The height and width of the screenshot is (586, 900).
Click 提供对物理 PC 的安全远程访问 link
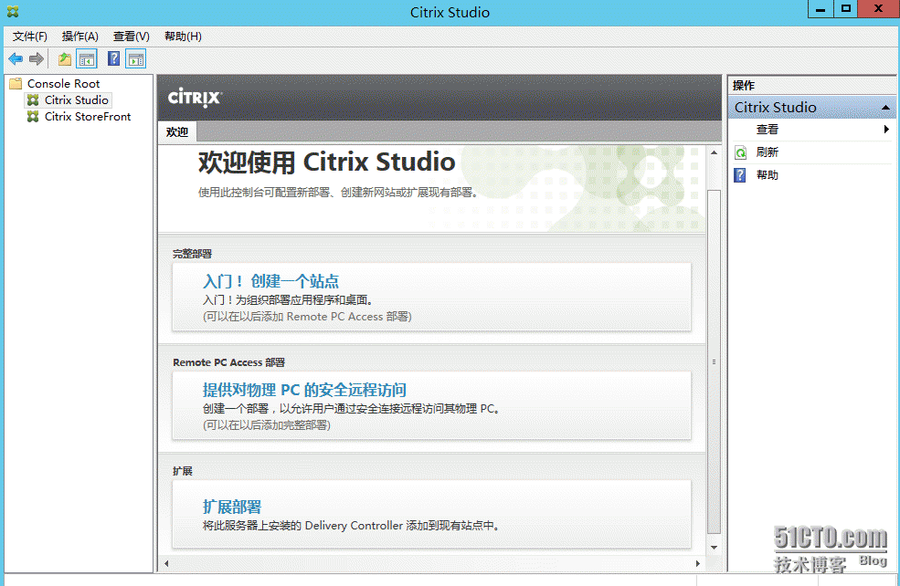(x=305, y=390)
